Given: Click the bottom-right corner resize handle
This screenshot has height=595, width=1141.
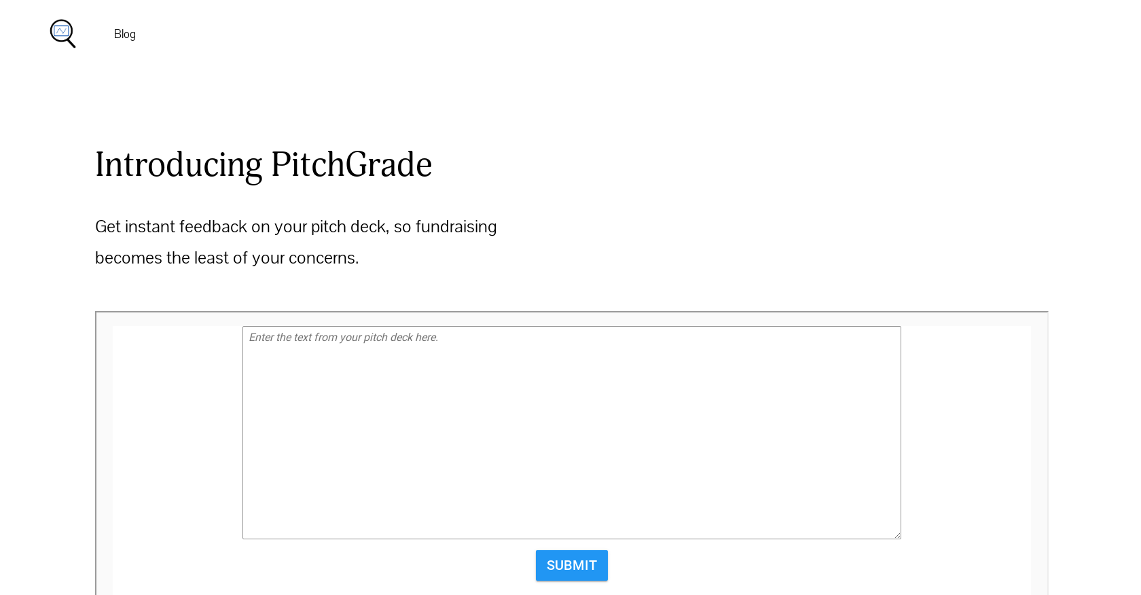Looking at the screenshot, I should click(x=898, y=535).
